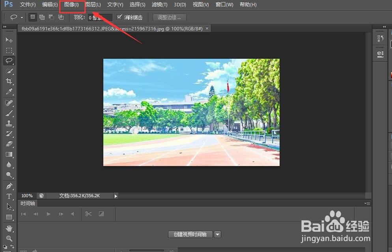
Task: Open the 图像(I) menu
Action: (71, 4)
